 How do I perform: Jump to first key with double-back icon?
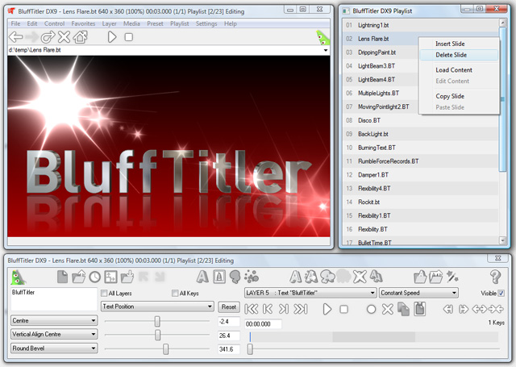tap(252, 309)
